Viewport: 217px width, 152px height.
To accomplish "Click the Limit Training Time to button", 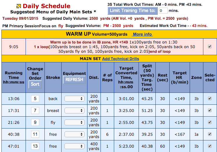I will pyautogui.click(x=132, y=11).
